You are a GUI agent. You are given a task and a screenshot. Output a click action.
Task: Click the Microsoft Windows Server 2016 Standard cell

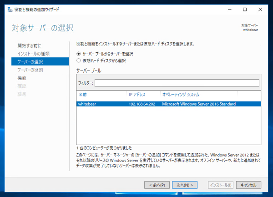point(199,104)
